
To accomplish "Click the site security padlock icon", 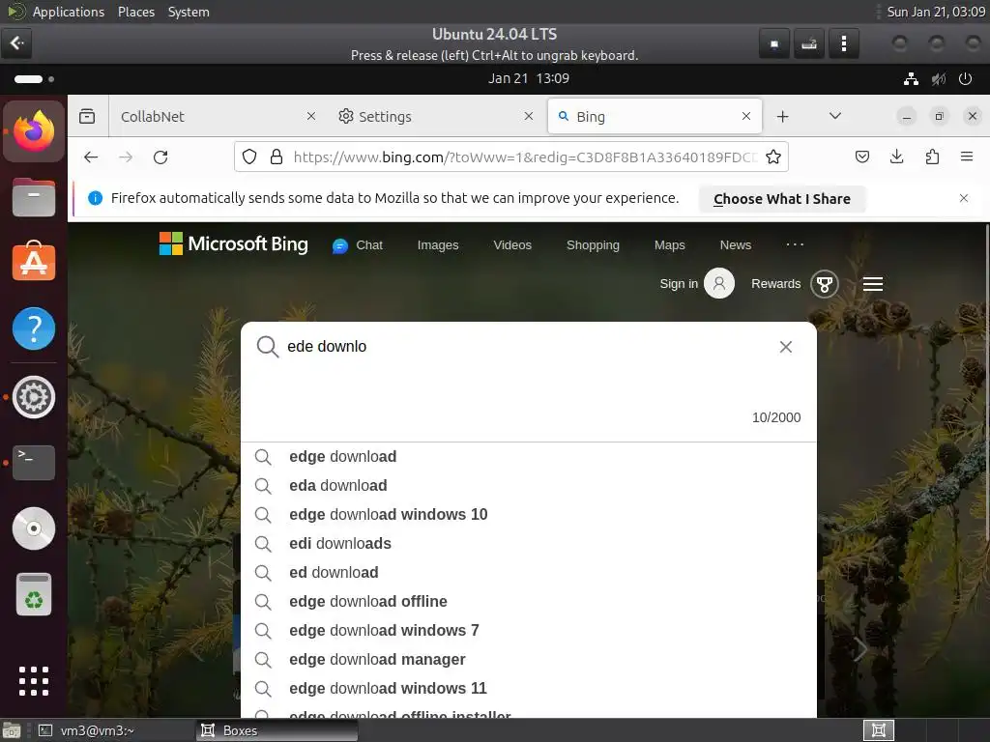I will click(276, 157).
